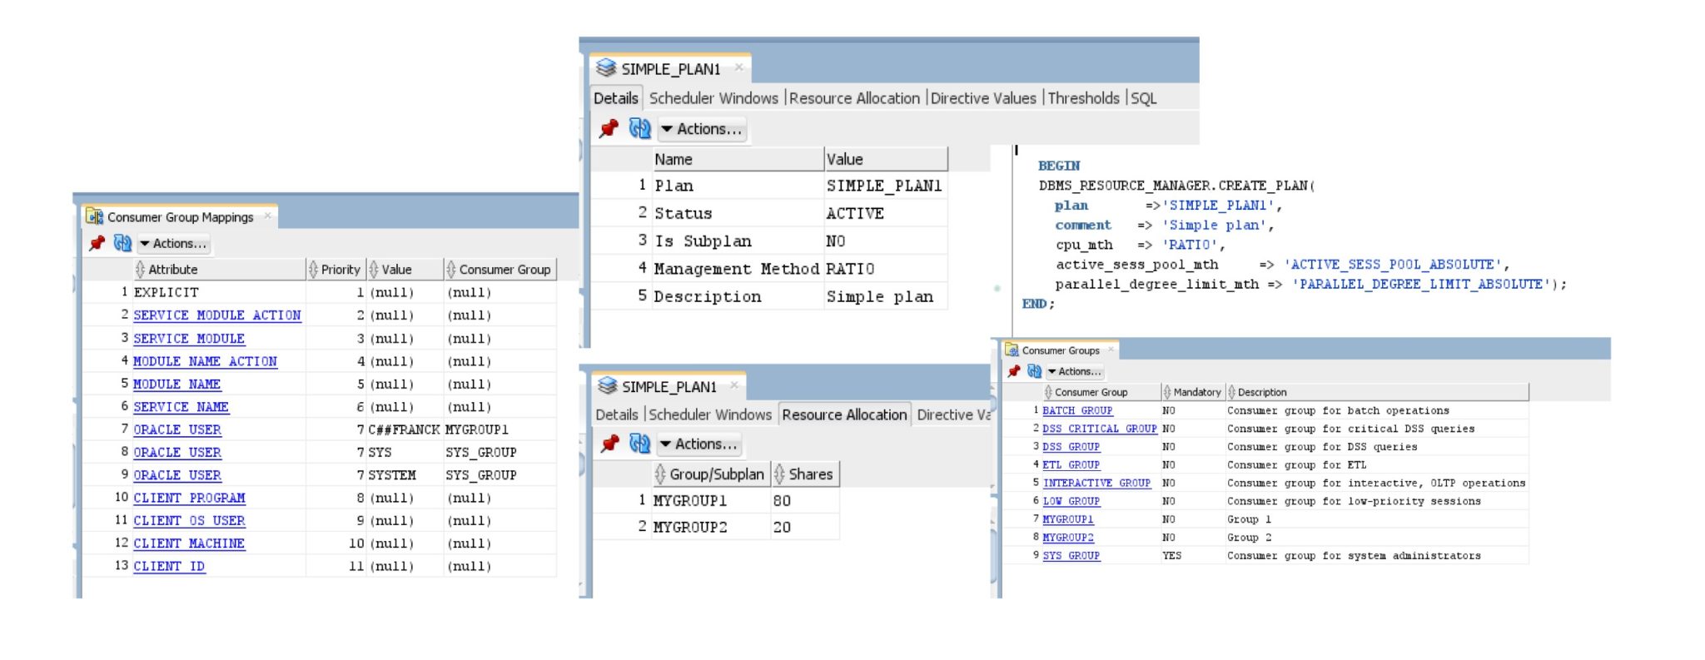1705x660 pixels.
Task: Open Resource Allocation tab in upper panel
Action: click(x=854, y=98)
